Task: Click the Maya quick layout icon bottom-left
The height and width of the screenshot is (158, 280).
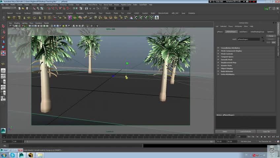Action: coord(3,131)
